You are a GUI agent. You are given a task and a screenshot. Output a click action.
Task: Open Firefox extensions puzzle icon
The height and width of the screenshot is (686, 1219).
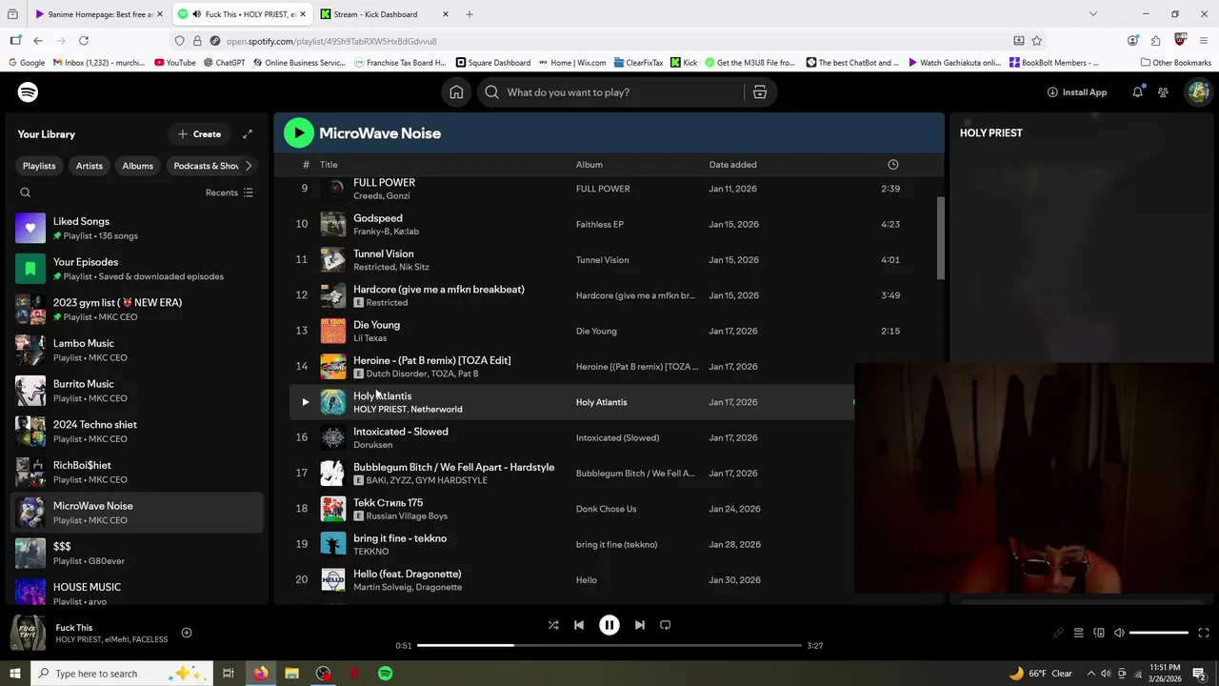point(1155,41)
